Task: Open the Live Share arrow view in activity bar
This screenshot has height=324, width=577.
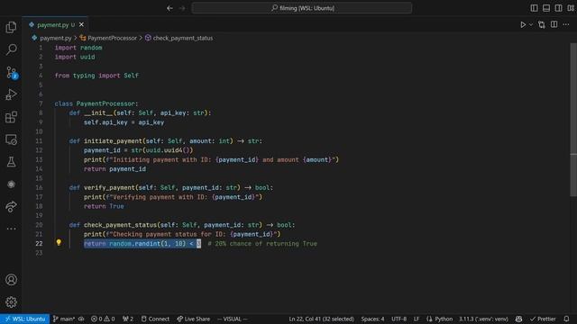Action: click(x=11, y=206)
